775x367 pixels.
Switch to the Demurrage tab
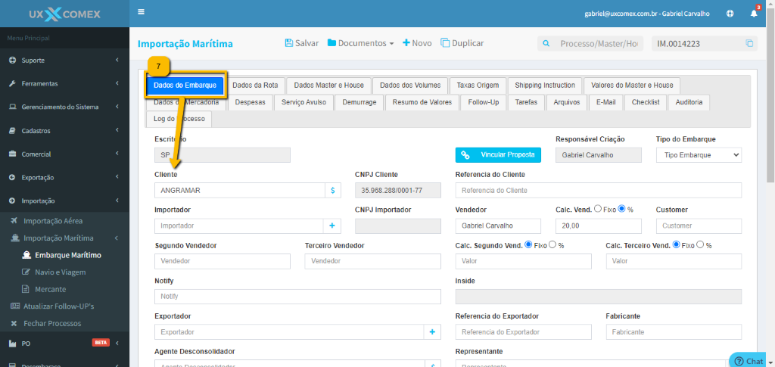[x=359, y=102]
